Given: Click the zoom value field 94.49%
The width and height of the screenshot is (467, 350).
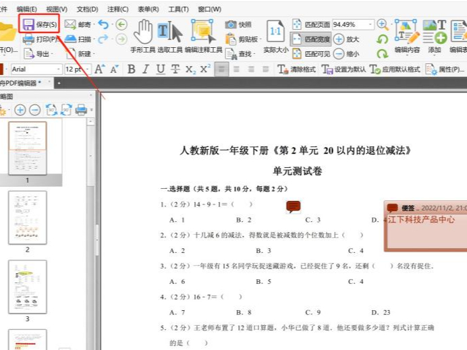Looking at the screenshot, I should click(350, 24).
